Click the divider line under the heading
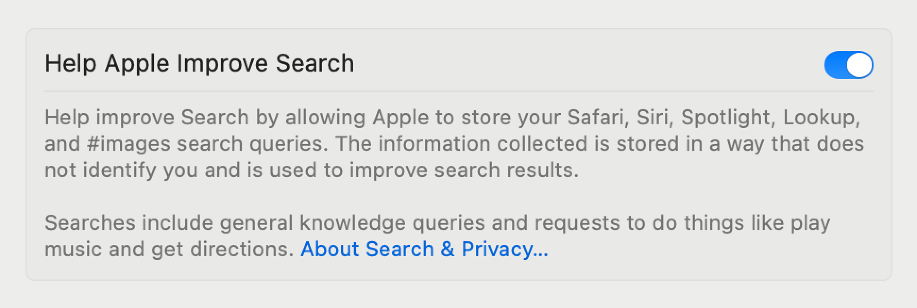The width and height of the screenshot is (917, 308). [458, 91]
